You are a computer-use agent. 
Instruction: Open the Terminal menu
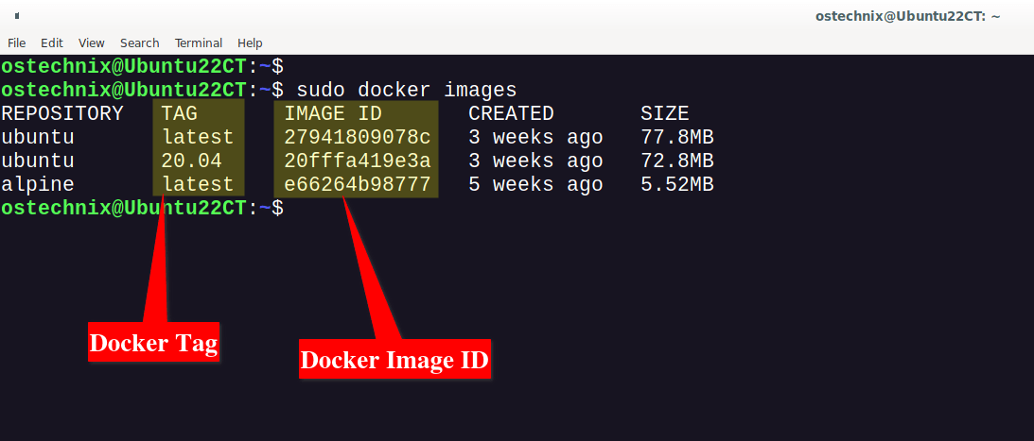tap(199, 42)
